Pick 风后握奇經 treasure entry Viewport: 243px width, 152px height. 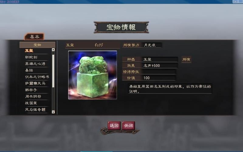(36, 109)
